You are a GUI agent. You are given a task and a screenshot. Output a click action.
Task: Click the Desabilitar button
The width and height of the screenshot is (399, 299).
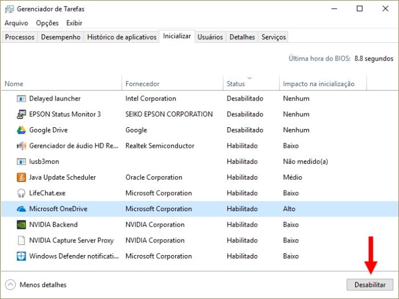pyautogui.click(x=370, y=285)
